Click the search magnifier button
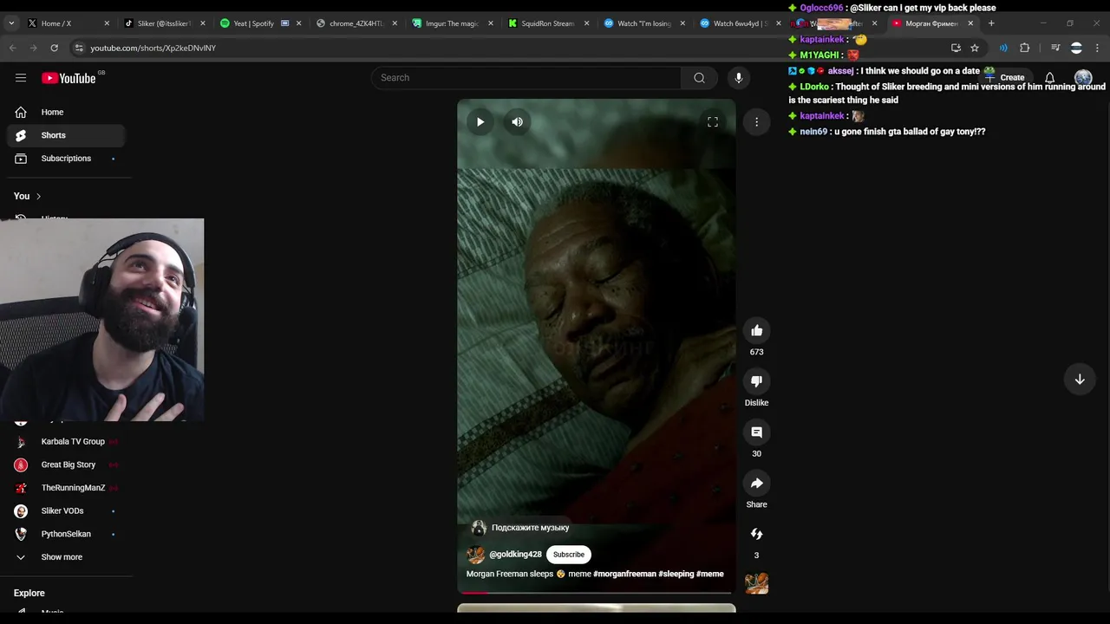 699,78
